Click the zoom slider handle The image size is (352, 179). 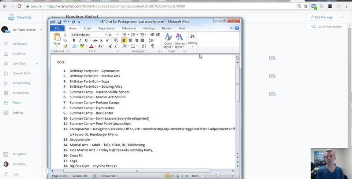(218, 176)
